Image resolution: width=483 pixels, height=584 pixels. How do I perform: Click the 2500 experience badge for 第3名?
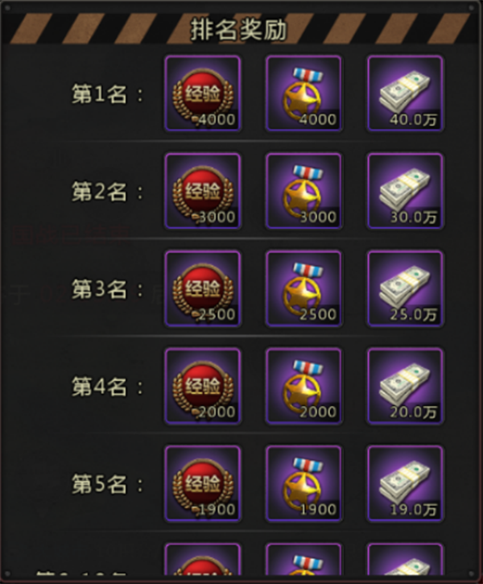tap(203, 288)
